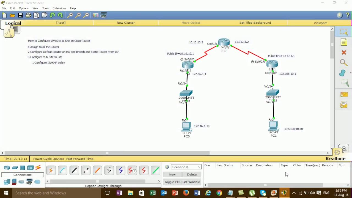Open a file with the folder icon
352x198 pixels.
pos(12,15)
